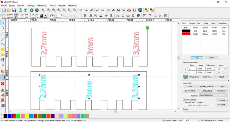Open the Edit(E) menu
The height and width of the screenshot is (122, 230).
tap(12, 6)
